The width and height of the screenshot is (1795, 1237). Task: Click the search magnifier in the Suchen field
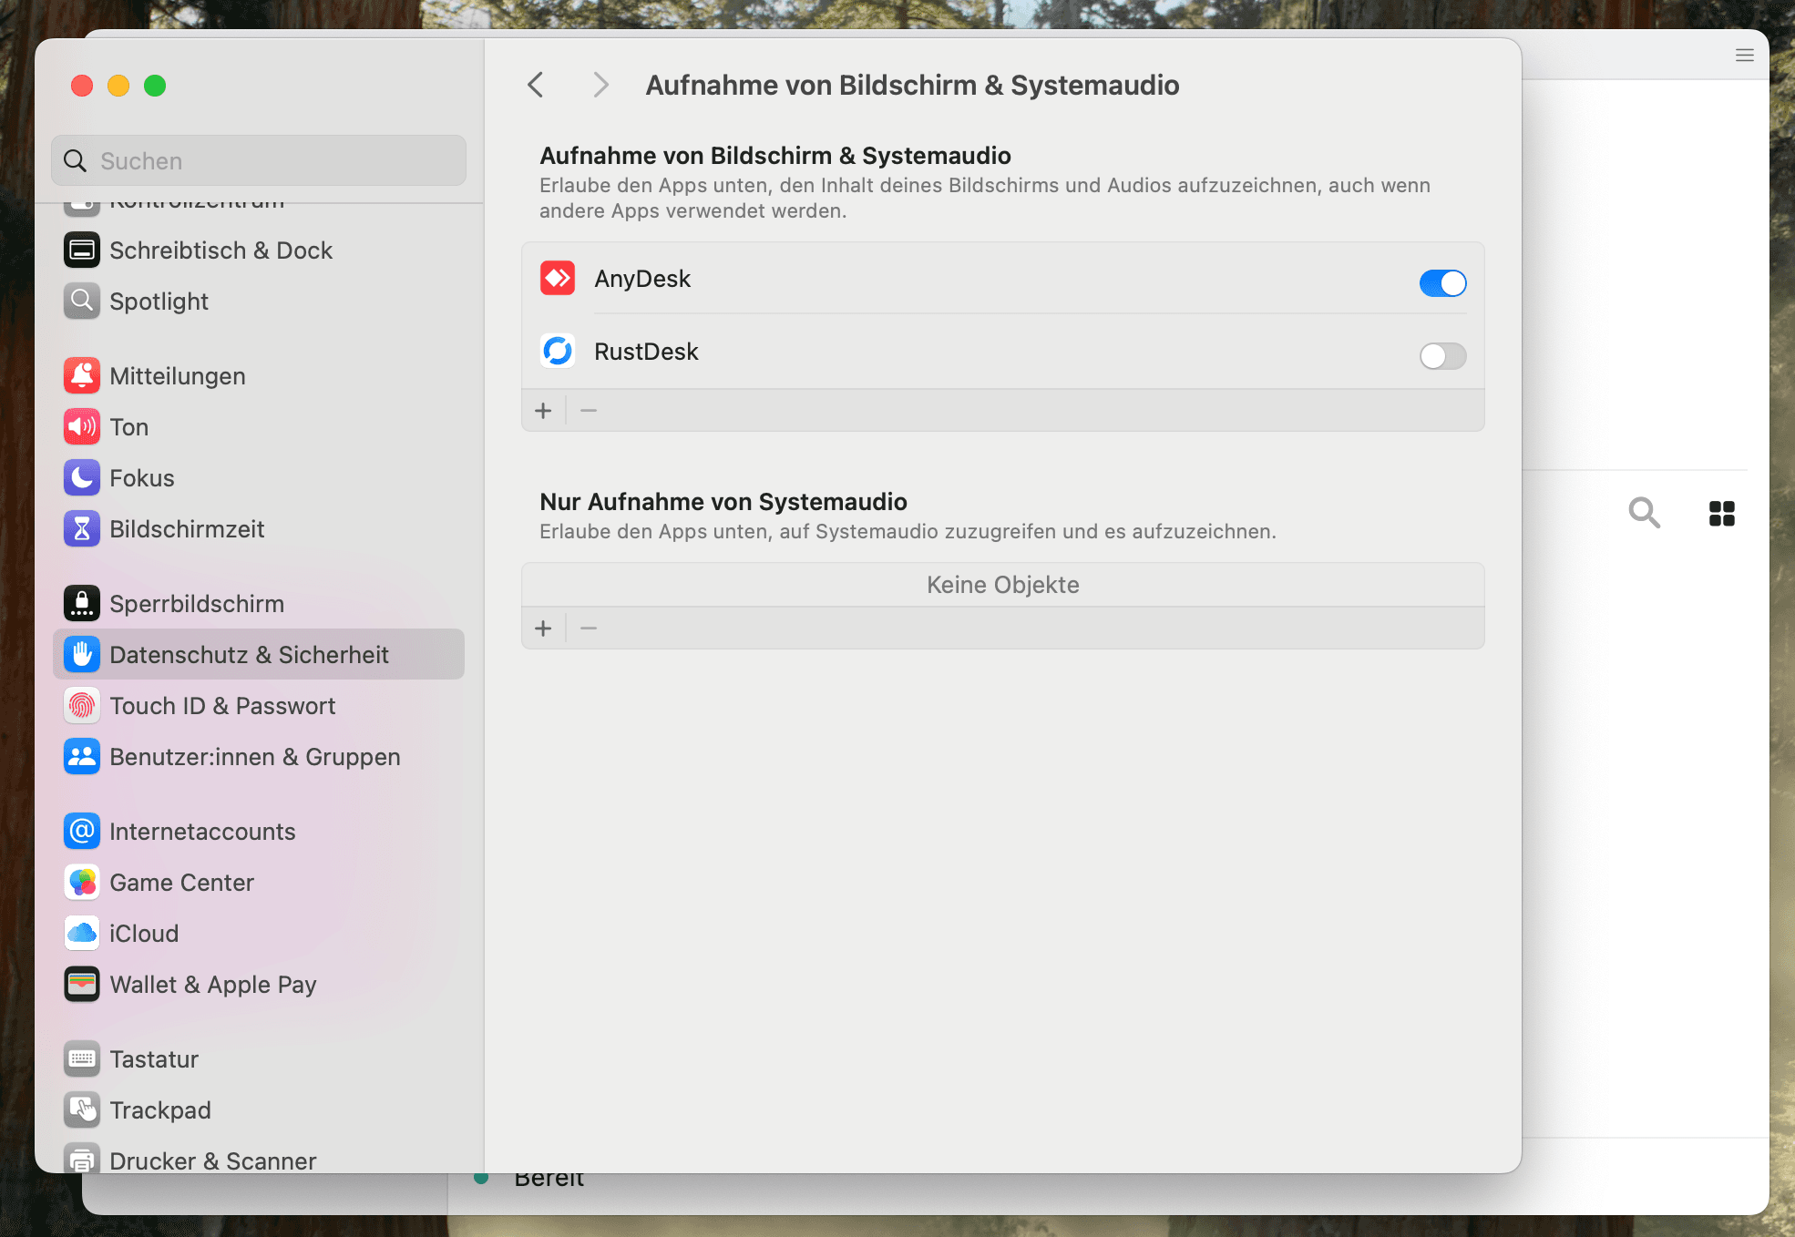point(76,161)
